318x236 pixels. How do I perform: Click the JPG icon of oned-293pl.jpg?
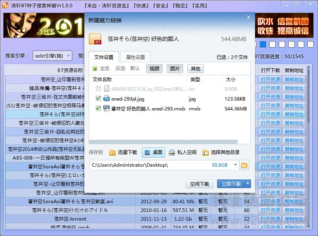click(107, 99)
